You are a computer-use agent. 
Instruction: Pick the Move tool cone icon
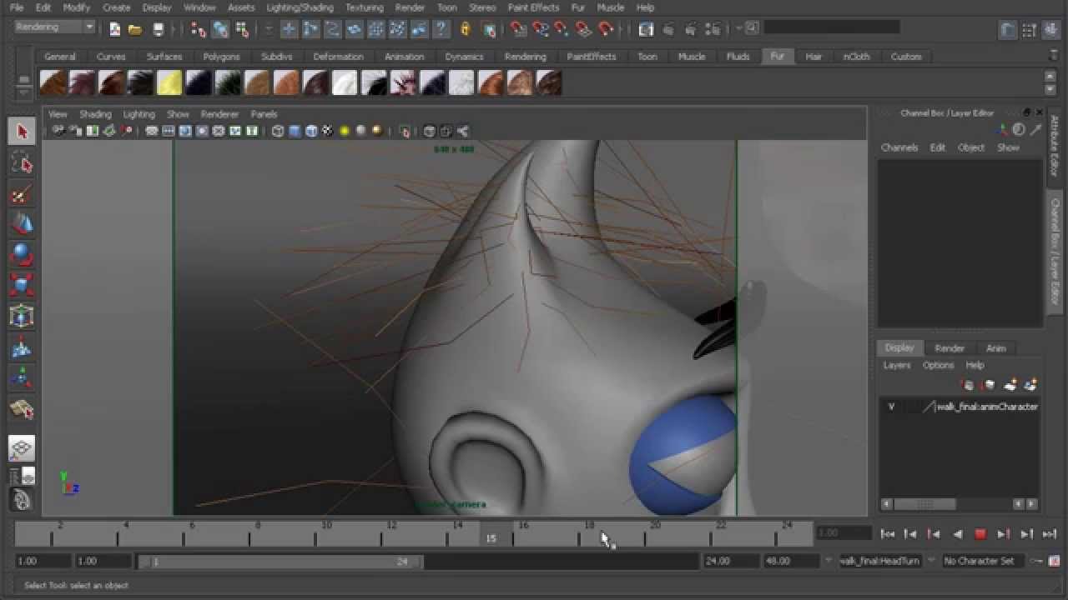click(x=22, y=224)
